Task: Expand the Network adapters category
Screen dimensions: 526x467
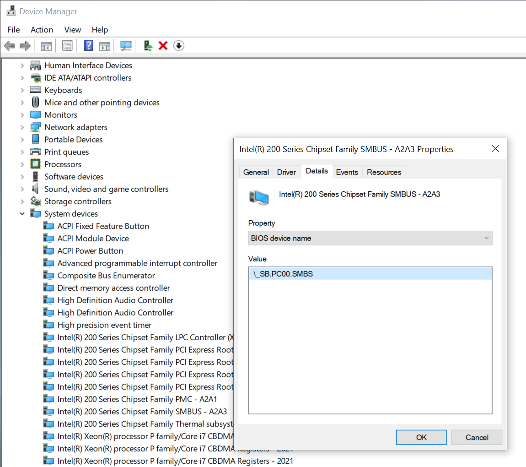Action: [22, 127]
